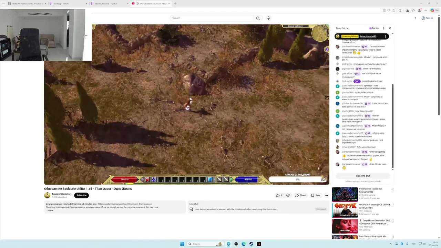Open Maxim Gladiator channel avatar
441x248 pixels.
click(x=47, y=195)
